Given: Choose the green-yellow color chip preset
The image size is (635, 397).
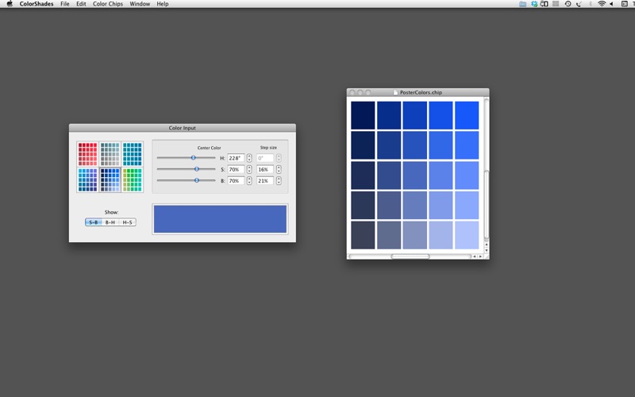Looking at the screenshot, I should 133,179.
